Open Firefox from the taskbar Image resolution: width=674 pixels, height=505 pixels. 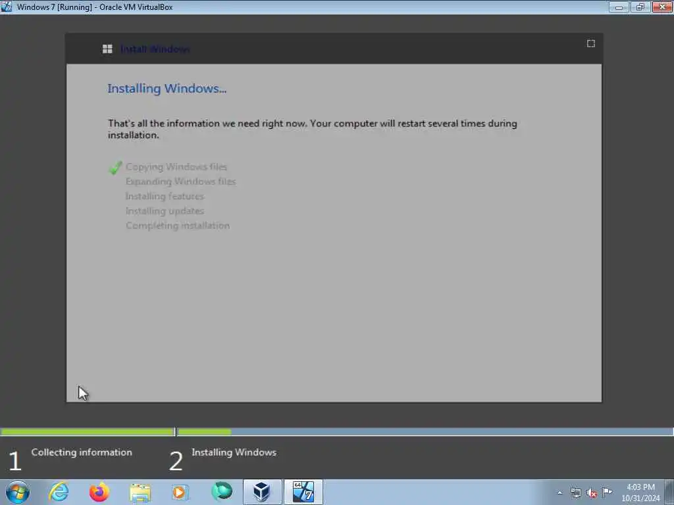pyautogui.click(x=99, y=492)
